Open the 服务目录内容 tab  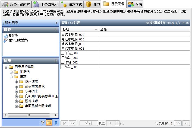click(16, 4)
